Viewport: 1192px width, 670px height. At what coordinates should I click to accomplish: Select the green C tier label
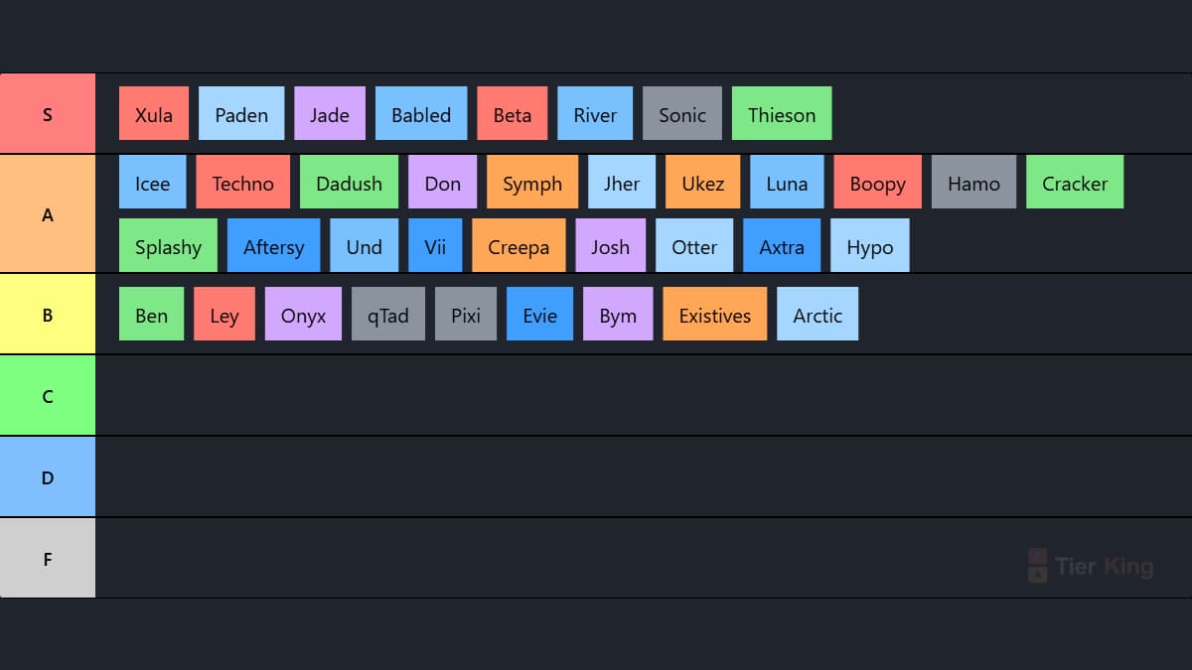[x=48, y=396]
